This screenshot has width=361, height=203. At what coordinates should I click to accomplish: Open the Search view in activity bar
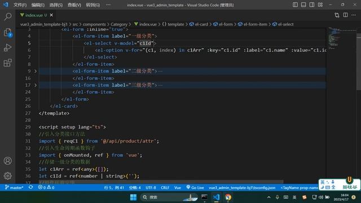(x=8, y=16)
